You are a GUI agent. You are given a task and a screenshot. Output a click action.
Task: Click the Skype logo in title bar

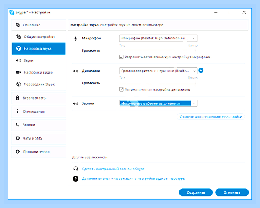12,12
